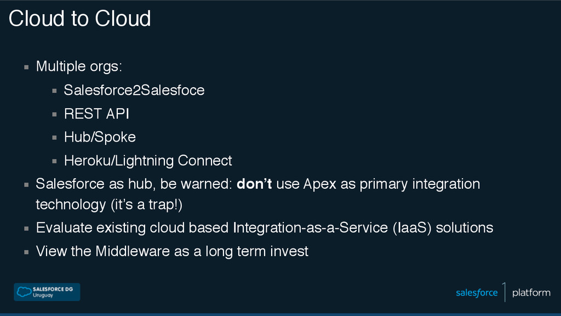The width and height of the screenshot is (561, 316).
Task: Click the Uruguay label in the badge
Action: (x=43, y=296)
